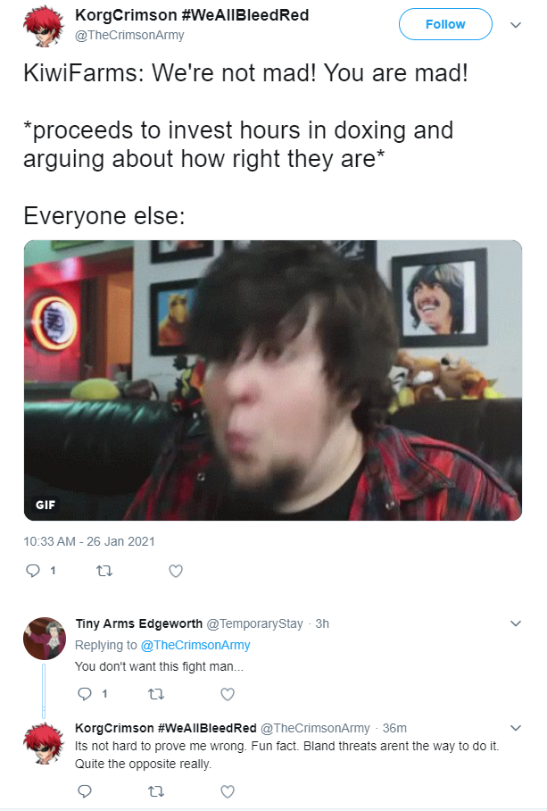The width and height of the screenshot is (547, 811).
Task: Retweet the 'Bland threats' reply
Action: click(156, 790)
